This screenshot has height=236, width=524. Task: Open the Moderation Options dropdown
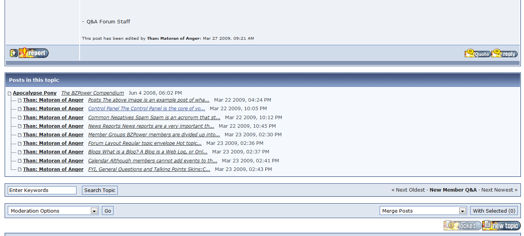[53, 211]
